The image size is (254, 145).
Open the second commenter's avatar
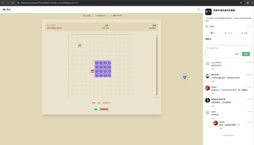click(x=208, y=76)
